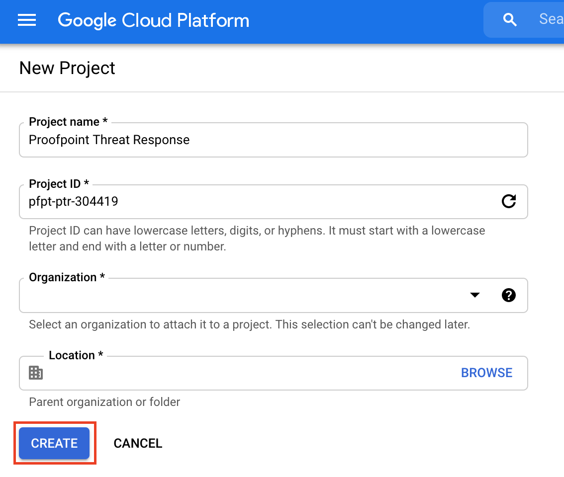Click the Project ID helper text

(x=257, y=238)
